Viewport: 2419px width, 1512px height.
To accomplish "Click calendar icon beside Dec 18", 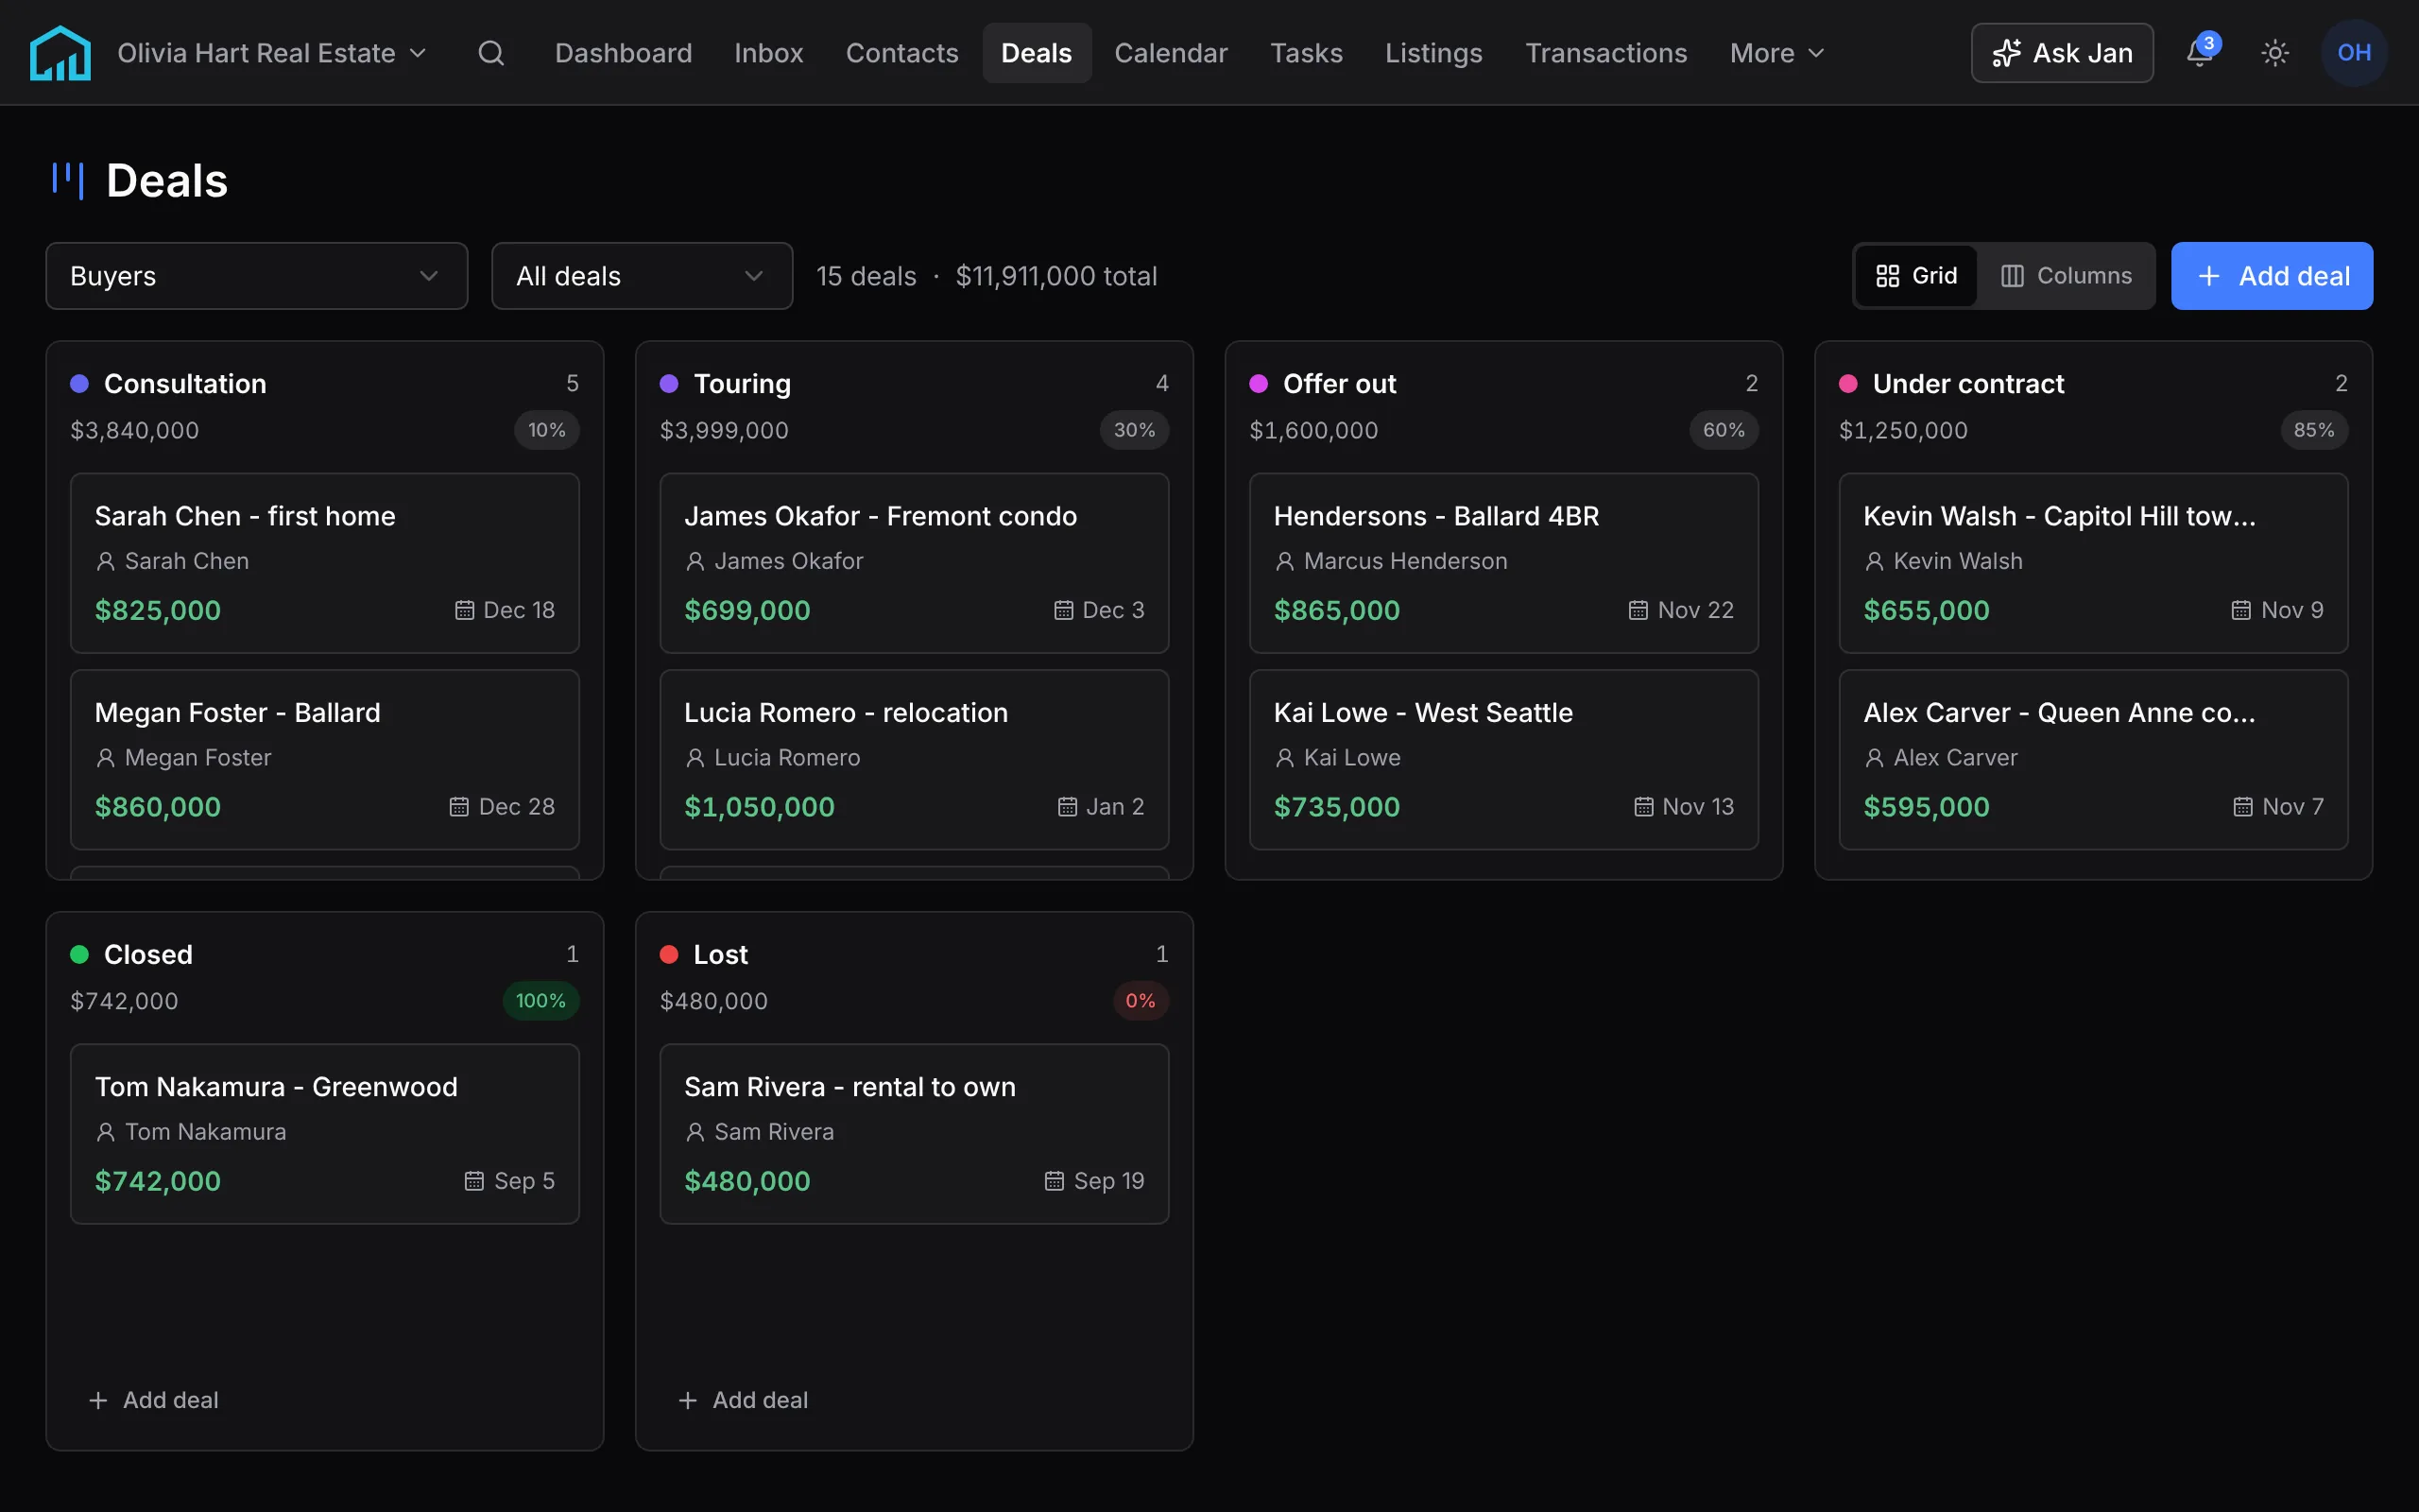I will [x=465, y=610].
